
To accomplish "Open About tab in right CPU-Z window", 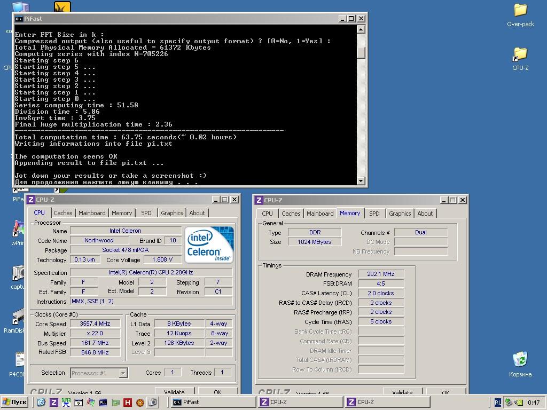I will pos(425,214).
